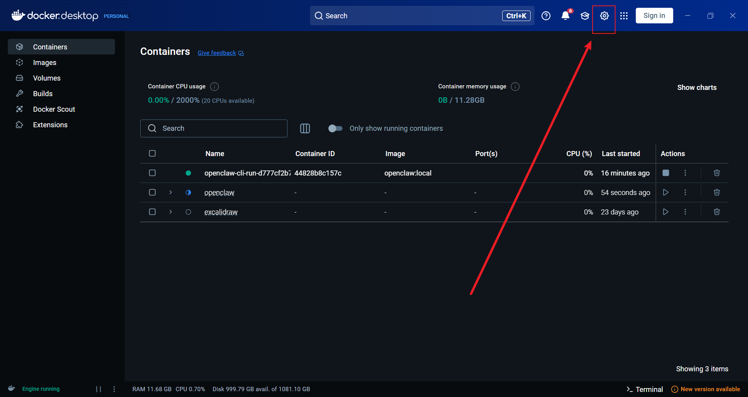Open the Builds section
The width and height of the screenshot is (748, 397).
61,93
